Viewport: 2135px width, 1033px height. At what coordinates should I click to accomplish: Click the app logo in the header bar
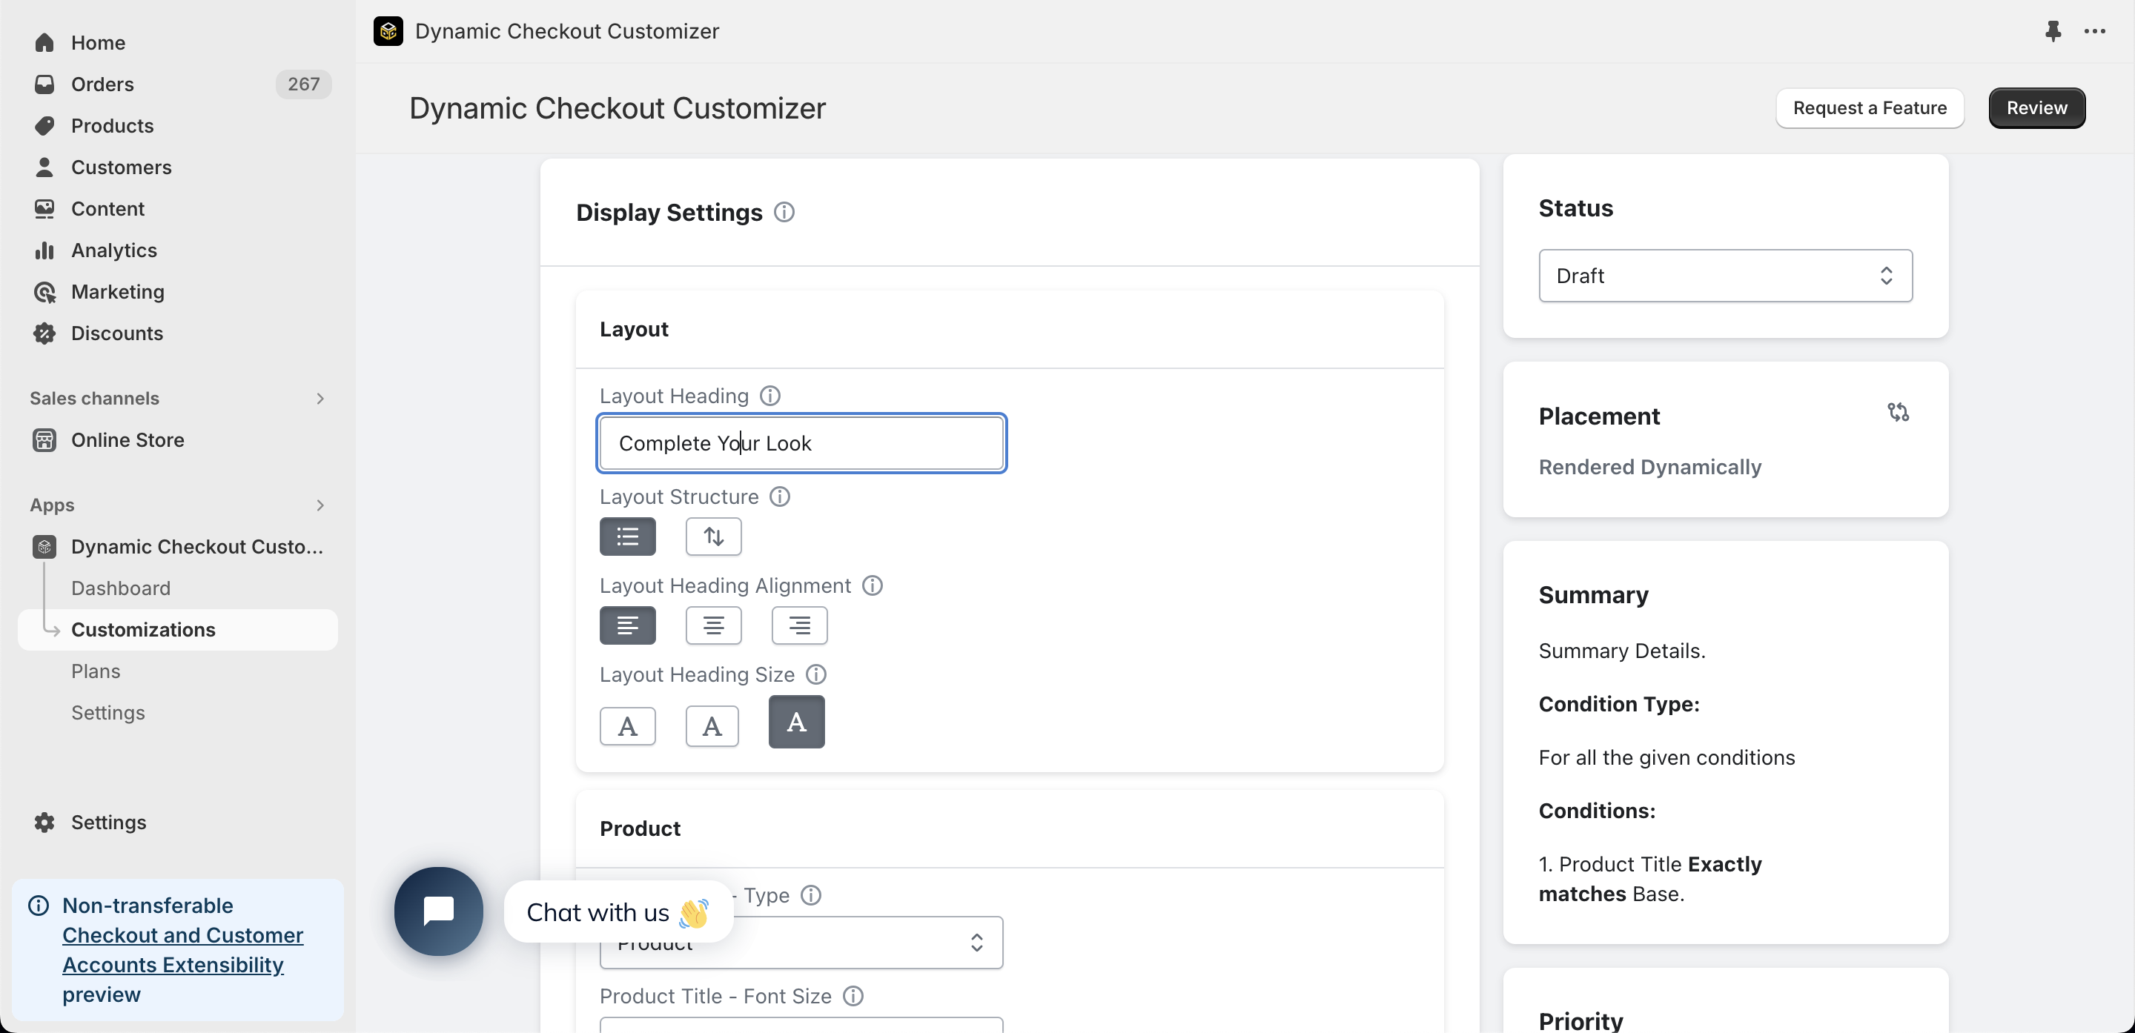(x=388, y=30)
